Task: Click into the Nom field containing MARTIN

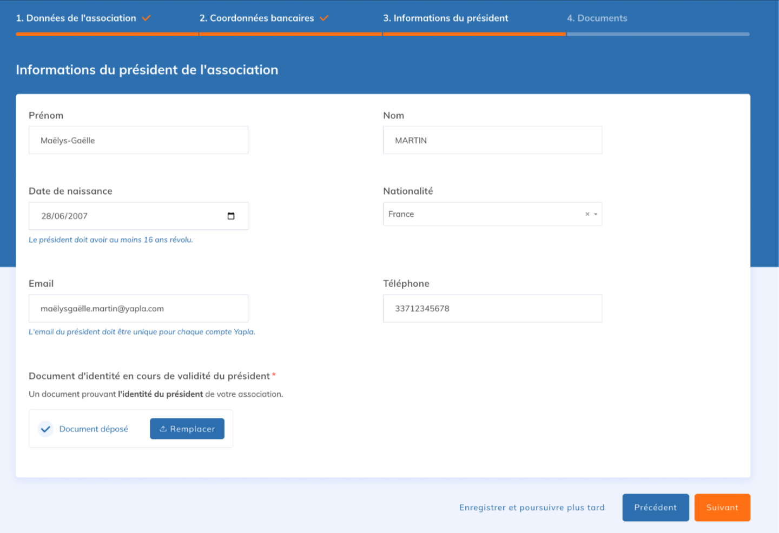Action: coord(492,141)
